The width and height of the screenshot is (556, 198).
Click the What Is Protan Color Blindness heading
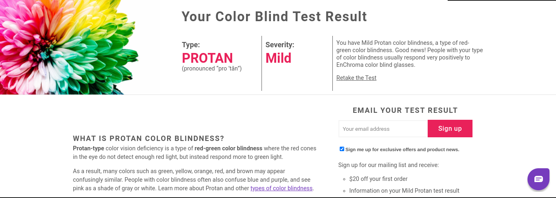click(x=148, y=138)
